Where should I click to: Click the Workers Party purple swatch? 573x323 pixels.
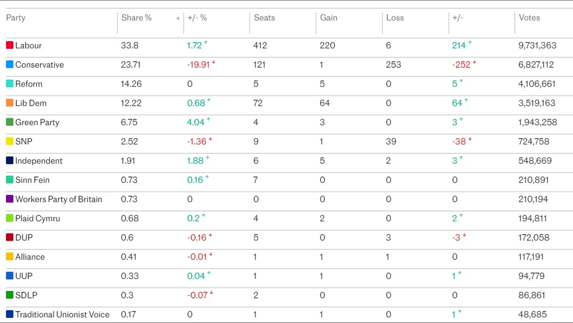coord(9,199)
